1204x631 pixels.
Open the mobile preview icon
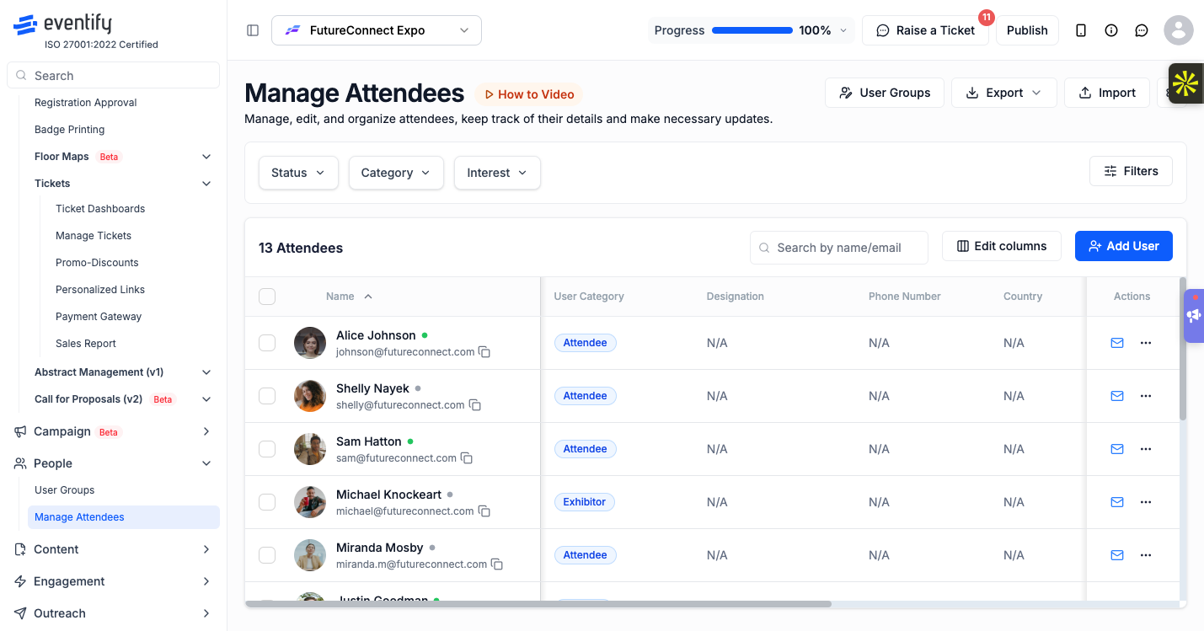1081,30
